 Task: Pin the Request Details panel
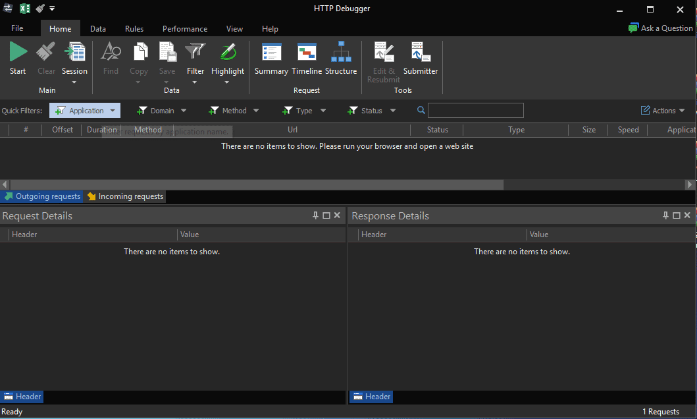(315, 215)
